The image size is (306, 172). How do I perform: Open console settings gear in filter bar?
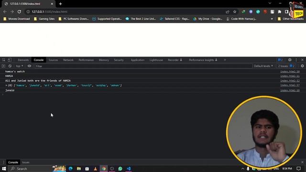pos(302,66)
